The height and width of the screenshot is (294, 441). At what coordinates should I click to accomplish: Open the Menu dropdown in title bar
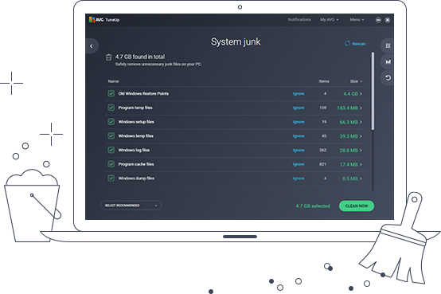(357, 20)
